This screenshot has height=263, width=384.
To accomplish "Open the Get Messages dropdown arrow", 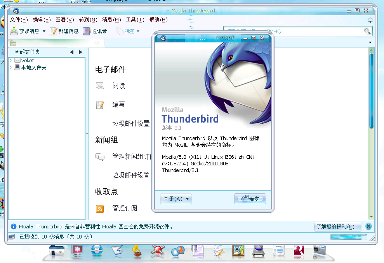I will tap(44, 32).
